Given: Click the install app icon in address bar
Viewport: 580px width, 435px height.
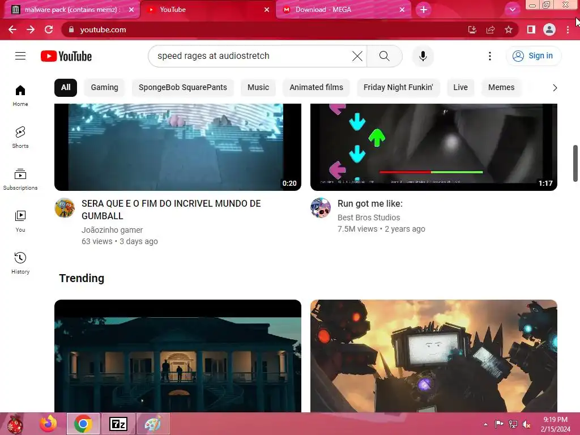Looking at the screenshot, I should [x=472, y=29].
